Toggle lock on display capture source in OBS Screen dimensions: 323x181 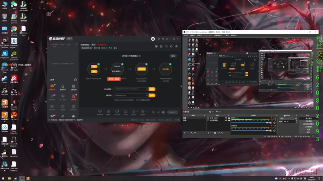coord(229,120)
